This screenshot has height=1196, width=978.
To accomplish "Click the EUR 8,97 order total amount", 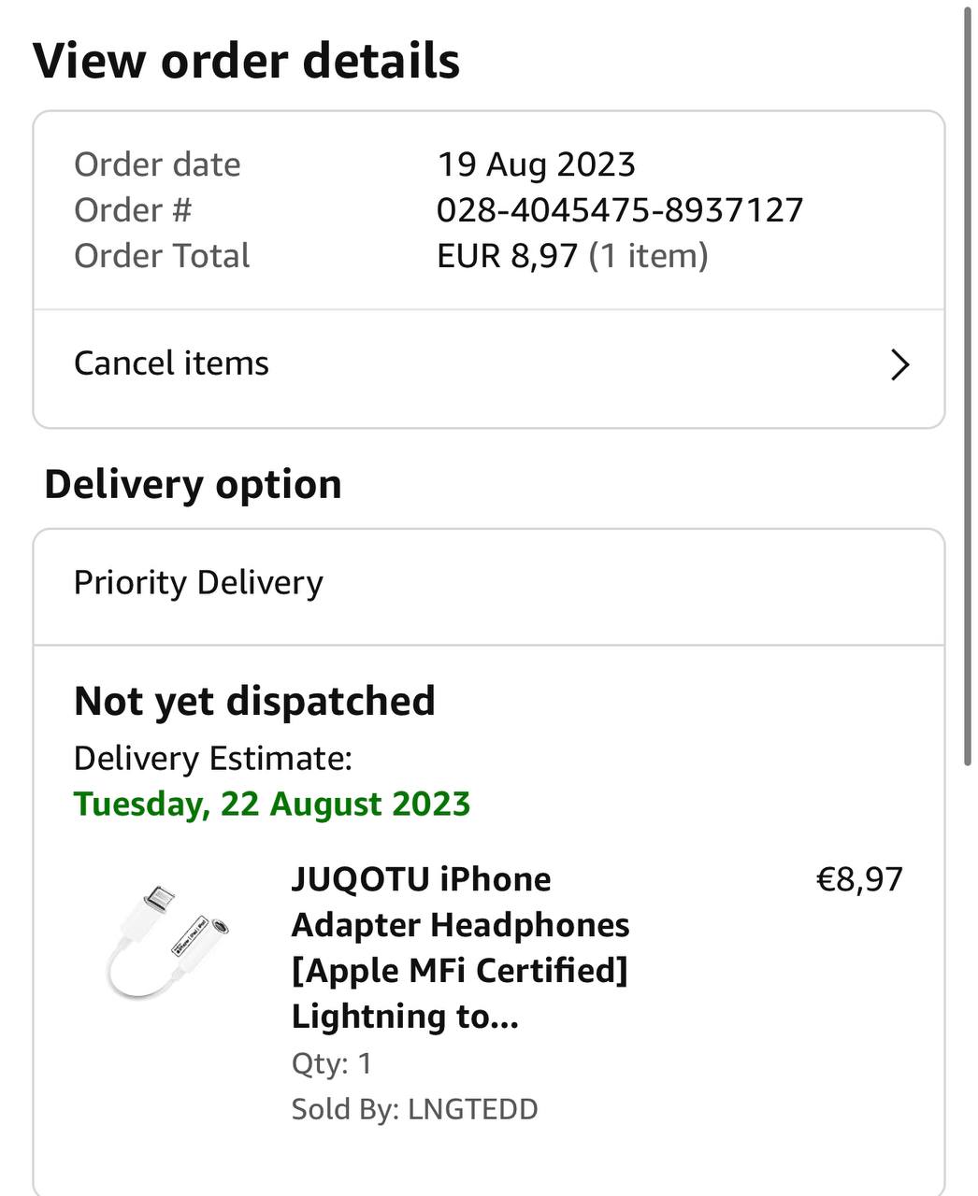I will pyautogui.click(x=508, y=256).
